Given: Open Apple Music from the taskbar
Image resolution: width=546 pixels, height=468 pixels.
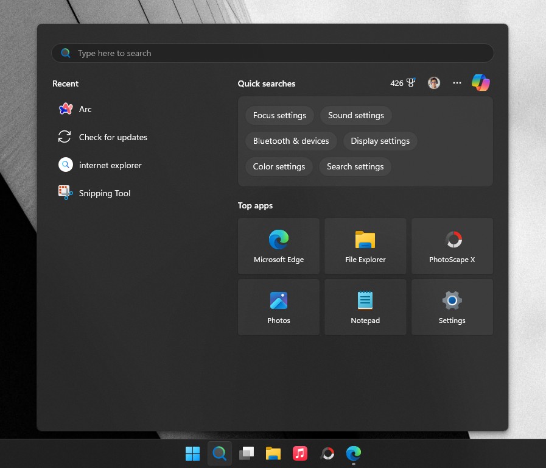Looking at the screenshot, I should pos(299,453).
